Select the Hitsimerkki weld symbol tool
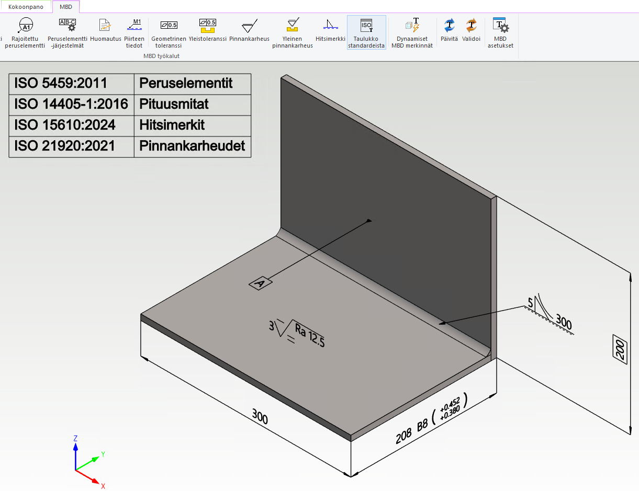Screen dimensions: 639x491 330,25
